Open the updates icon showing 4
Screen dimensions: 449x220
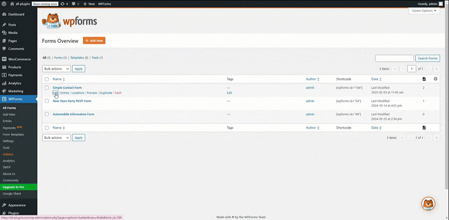click(x=62, y=4)
